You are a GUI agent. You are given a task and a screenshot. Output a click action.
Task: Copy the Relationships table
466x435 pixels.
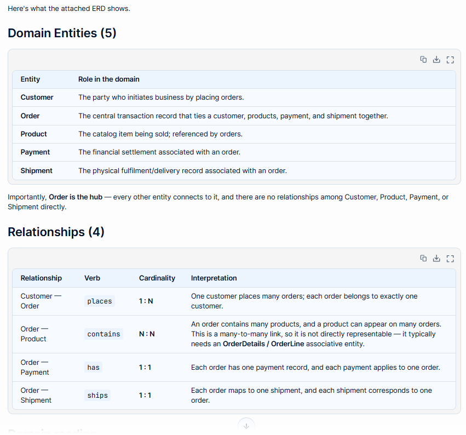click(423, 259)
